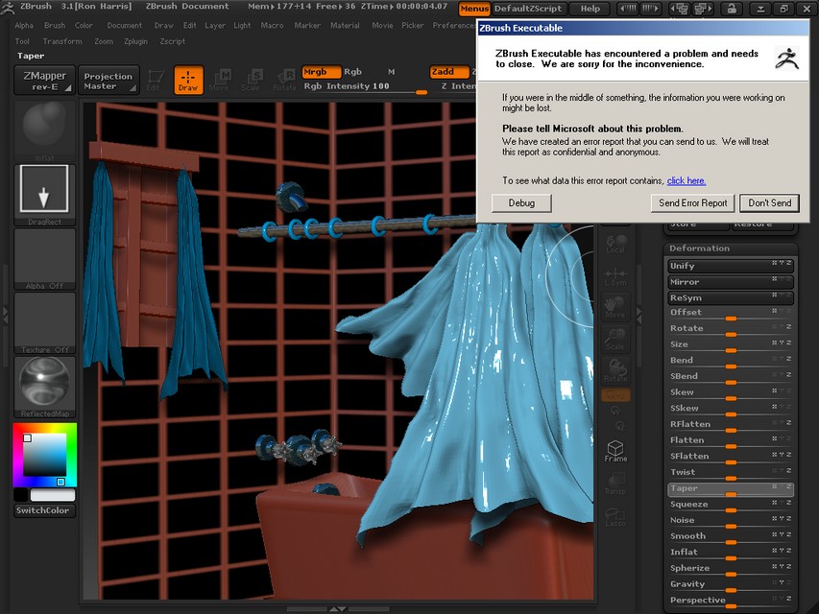This screenshot has width=819, height=614.
Task: Open the ReflectedMap material selector
Action: (x=45, y=387)
